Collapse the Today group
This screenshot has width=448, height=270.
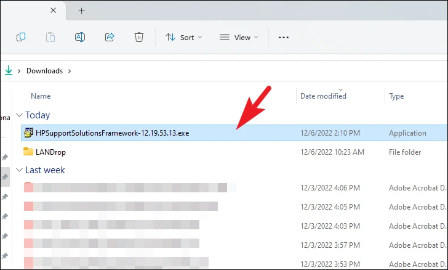[x=19, y=115]
